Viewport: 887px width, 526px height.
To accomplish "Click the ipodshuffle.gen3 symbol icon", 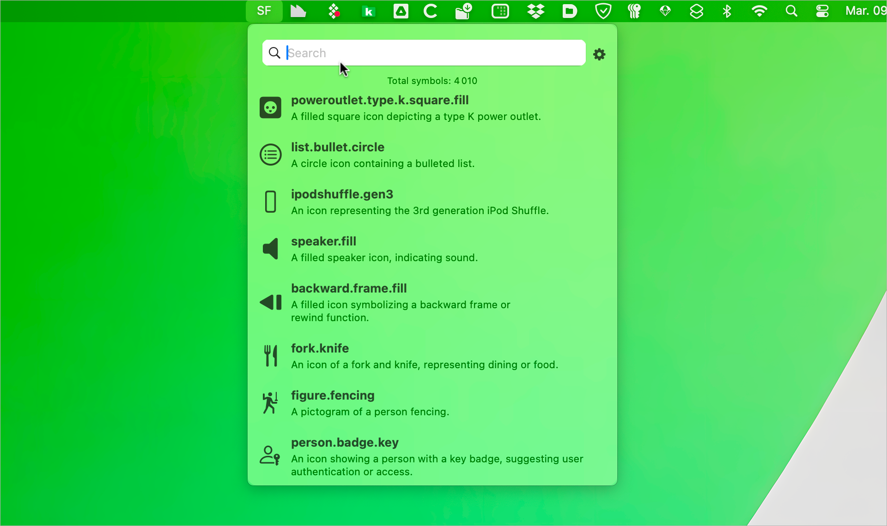I will [270, 202].
